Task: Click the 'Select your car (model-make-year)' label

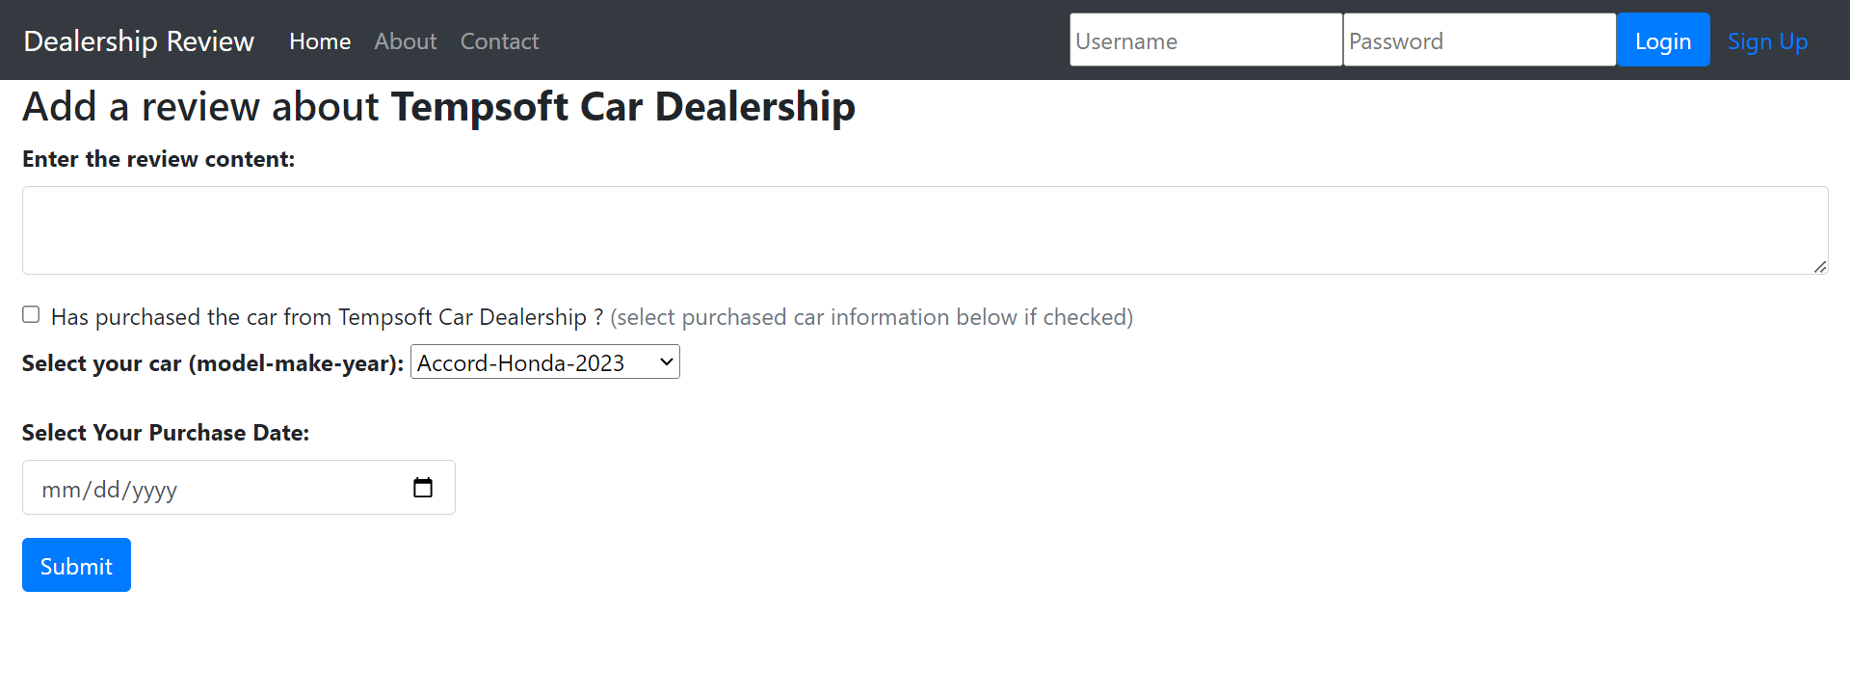Action: [x=212, y=363]
